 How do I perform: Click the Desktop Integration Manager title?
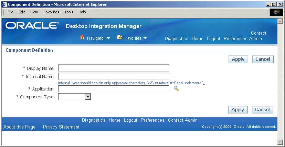[104, 26]
